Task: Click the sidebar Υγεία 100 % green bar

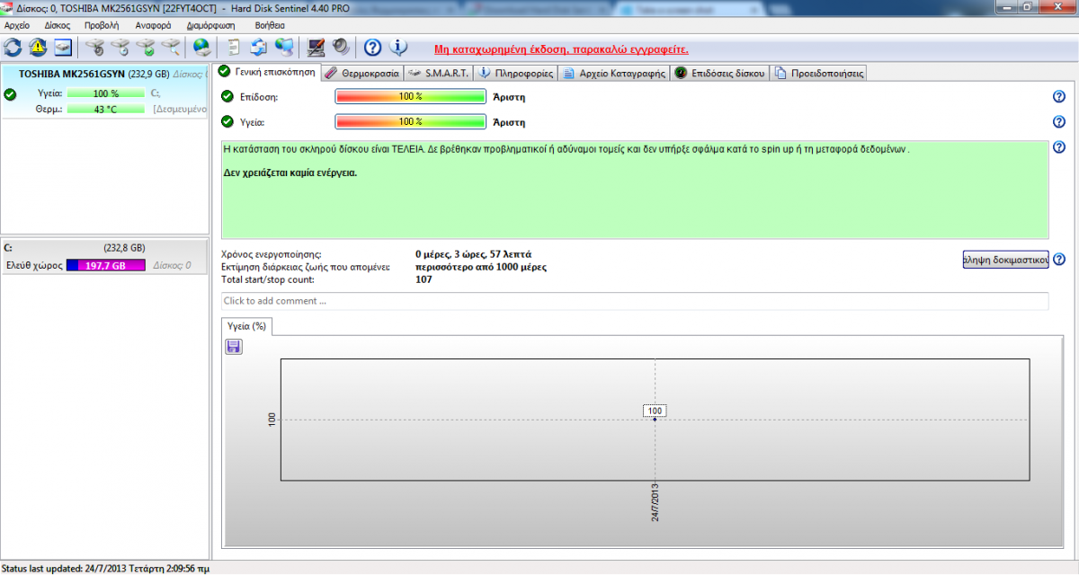Action: coord(106,93)
